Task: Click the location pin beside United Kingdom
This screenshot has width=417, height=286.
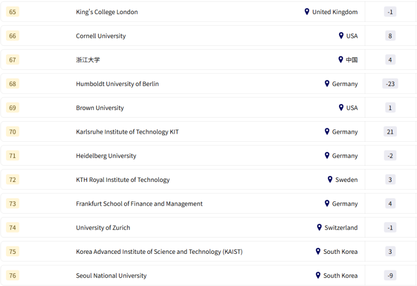Action: 307,12
